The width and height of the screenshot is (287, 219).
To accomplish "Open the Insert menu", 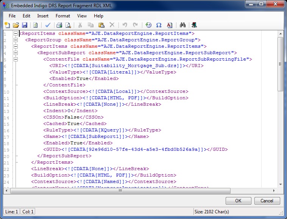I will click(43, 16).
